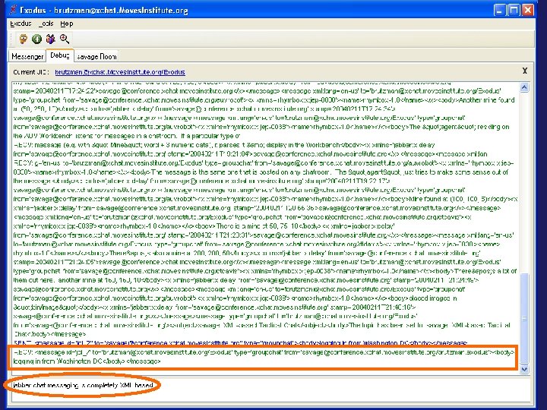Click the Current JID brutzman link
Image resolution: width=547 pixels, height=410 pixels.
coord(120,72)
